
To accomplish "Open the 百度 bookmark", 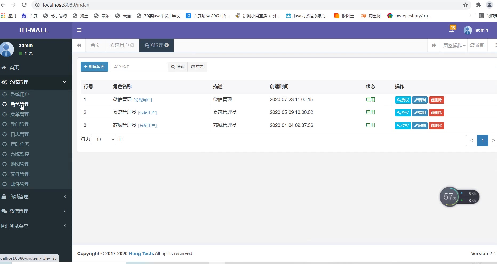I will pos(30,16).
